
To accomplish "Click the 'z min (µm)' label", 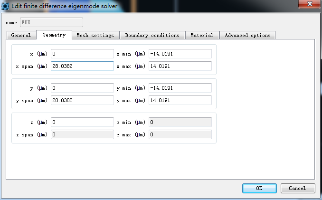I will click(131, 123).
